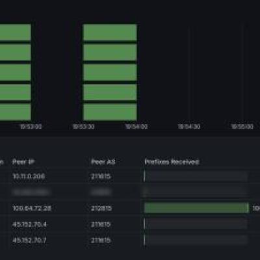
Task: Click third green bar in middle group
Action: [110, 72]
